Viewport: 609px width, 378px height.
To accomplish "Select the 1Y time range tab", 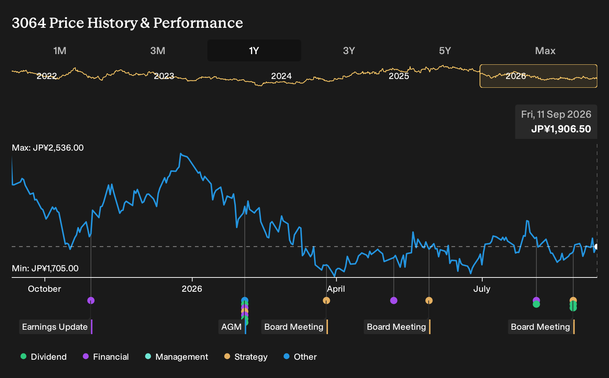I will coord(254,51).
